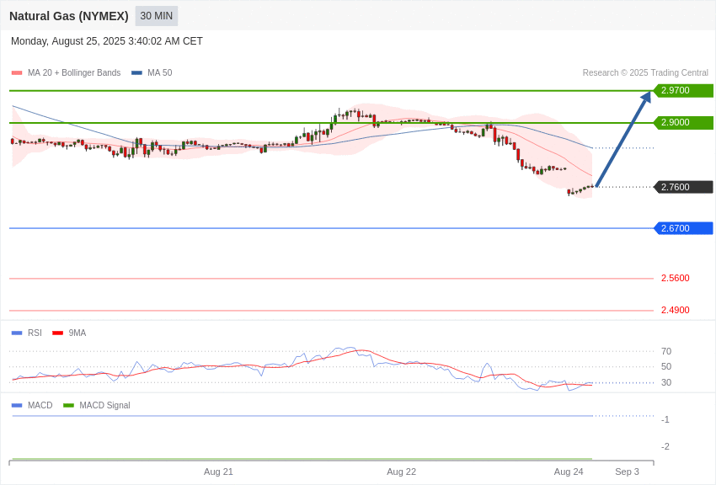Viewport: 716px width, 485px height.
Task: Click the RSI 30 axis value
Action: tap(666, 382)
